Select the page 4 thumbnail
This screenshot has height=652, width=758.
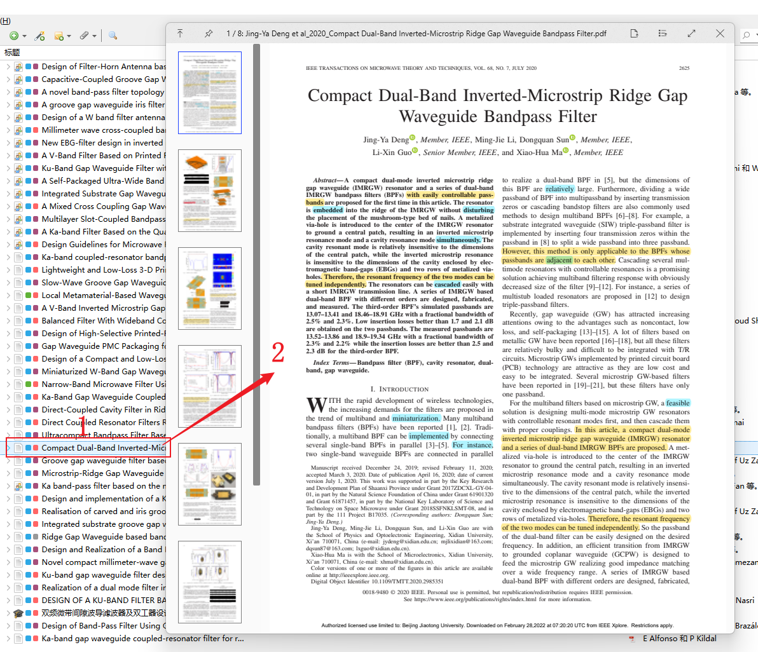[x=209, y=386]
